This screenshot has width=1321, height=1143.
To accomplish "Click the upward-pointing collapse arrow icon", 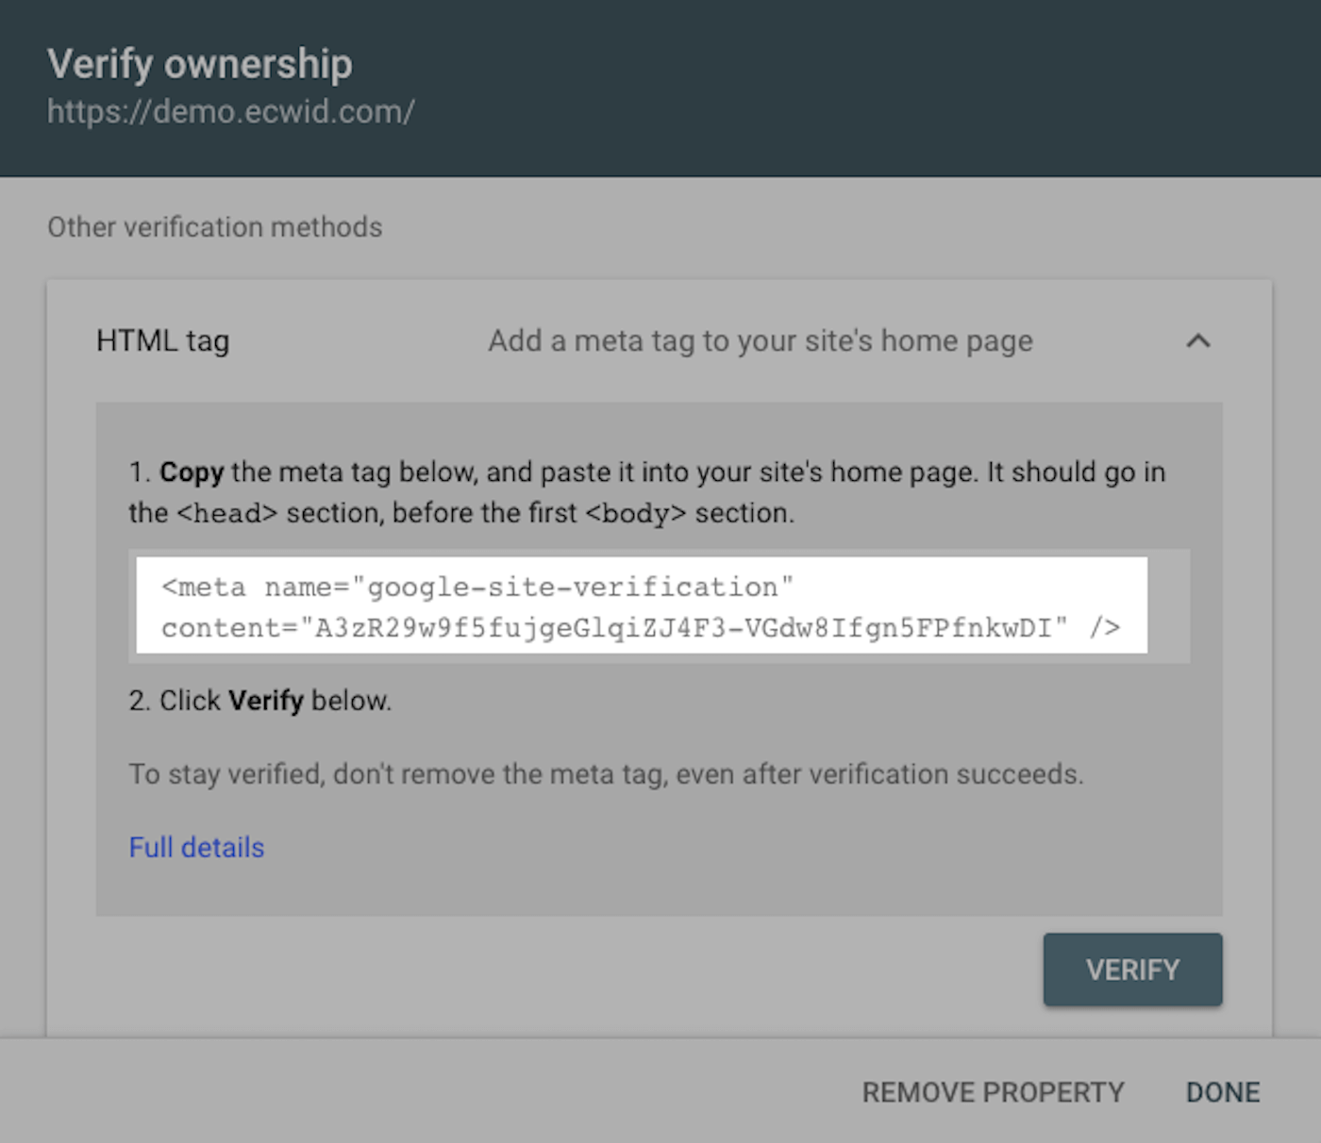I will pos(1198,341).
